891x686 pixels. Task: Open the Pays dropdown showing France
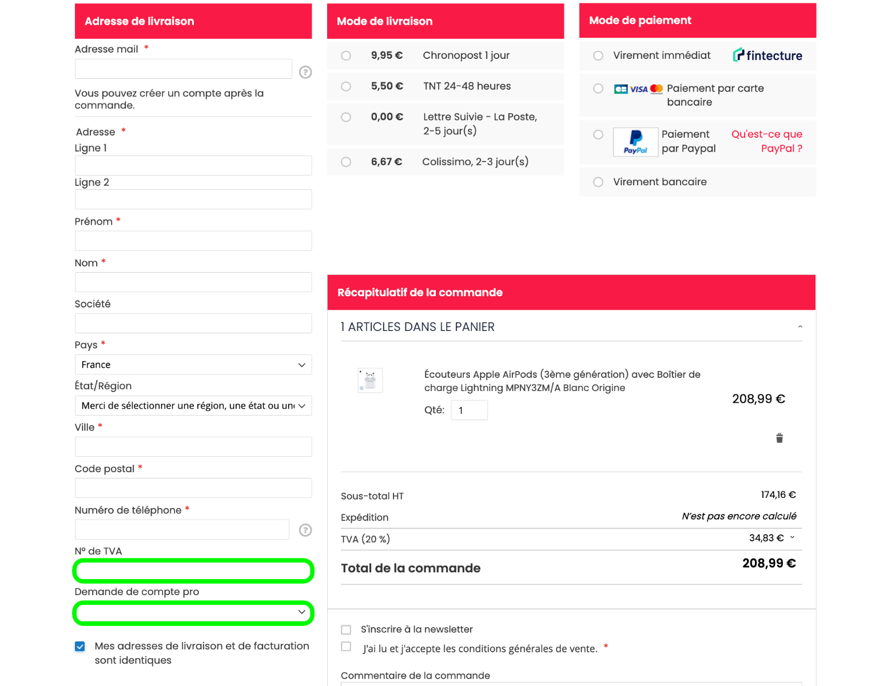[193, 365]
